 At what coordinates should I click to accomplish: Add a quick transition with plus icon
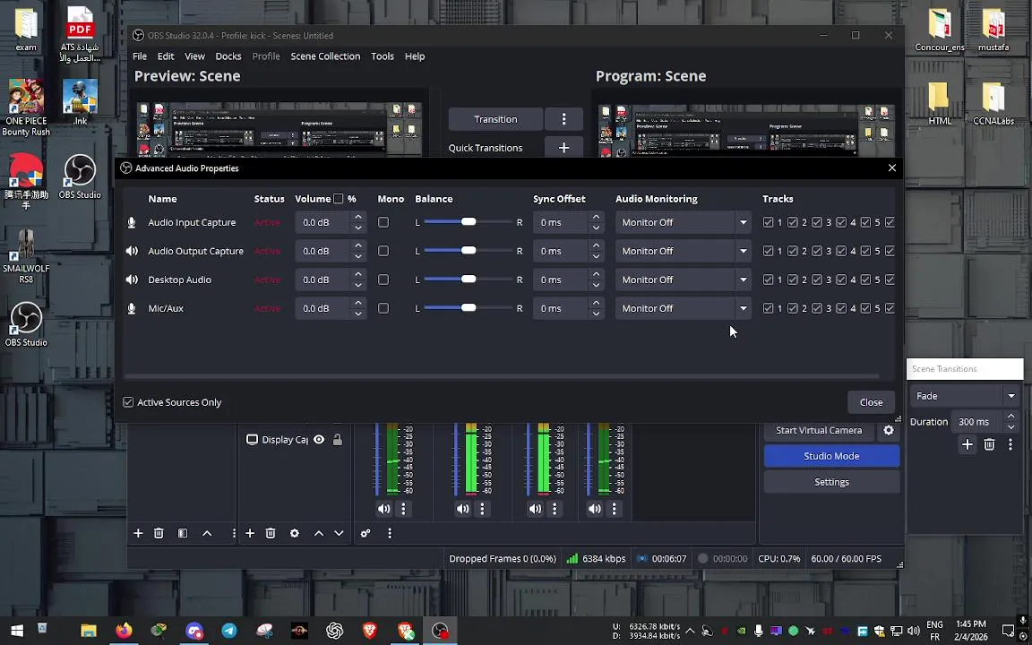tap(563, 148)
